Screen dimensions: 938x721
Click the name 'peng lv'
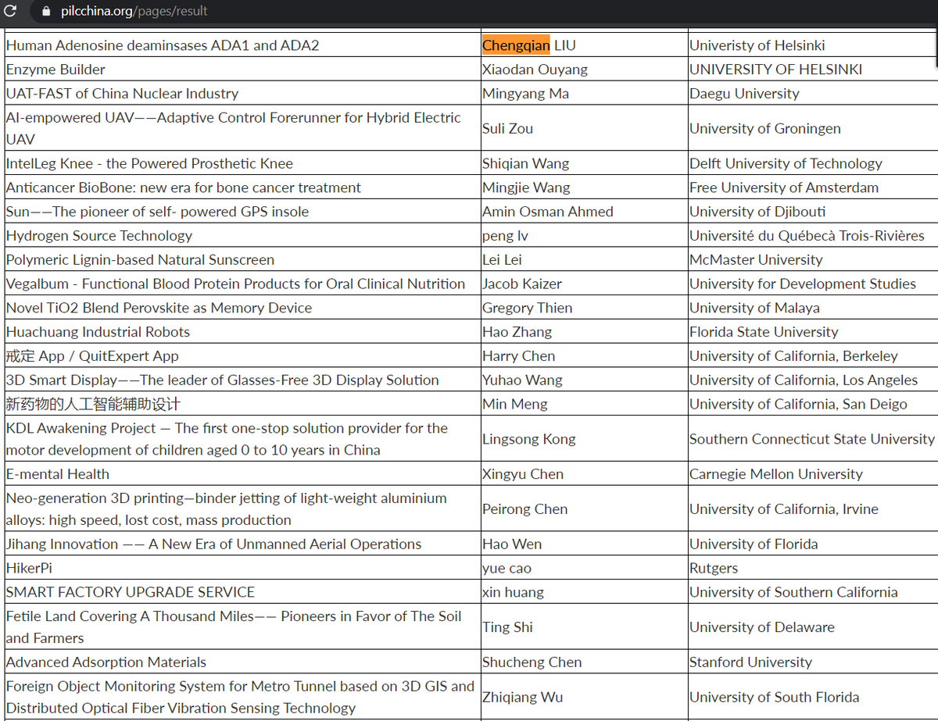click(504, 236)
